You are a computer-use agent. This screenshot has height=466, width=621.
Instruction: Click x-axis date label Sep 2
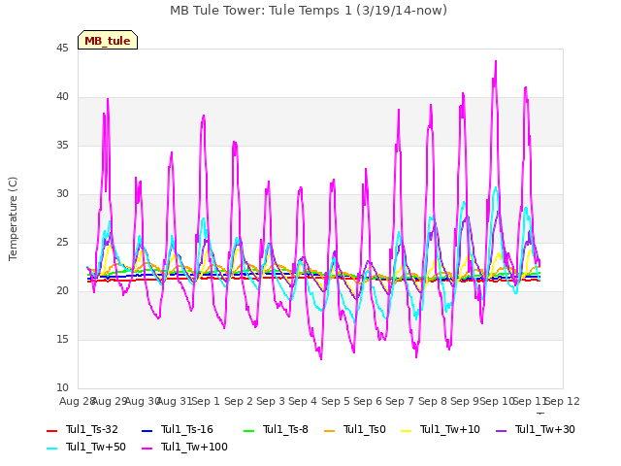239,401
